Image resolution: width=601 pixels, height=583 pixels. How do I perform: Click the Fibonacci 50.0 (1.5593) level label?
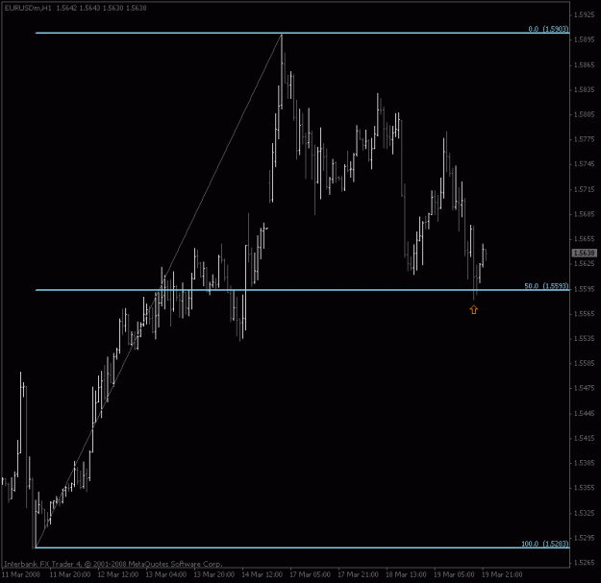pos(546,286)
